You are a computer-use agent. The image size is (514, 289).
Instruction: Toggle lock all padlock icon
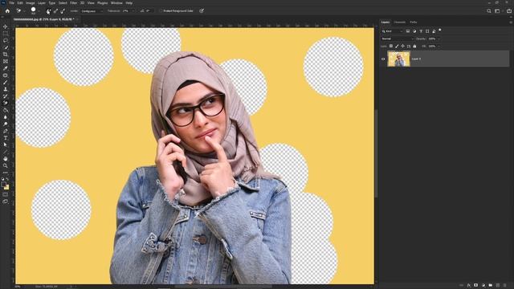414,47
